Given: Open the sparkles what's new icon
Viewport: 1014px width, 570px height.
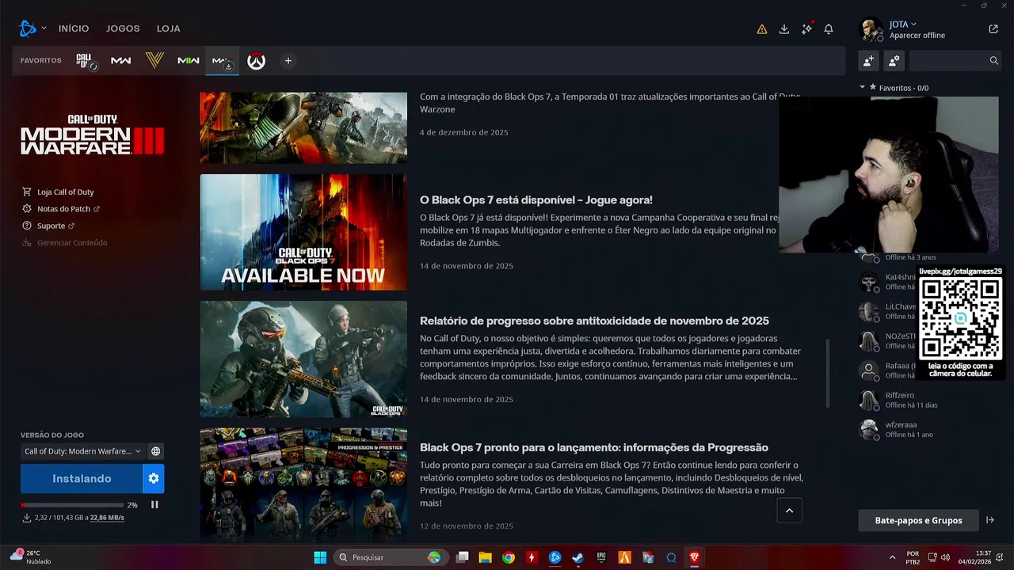Looking at the screenshot, I should tap(806, 29).
